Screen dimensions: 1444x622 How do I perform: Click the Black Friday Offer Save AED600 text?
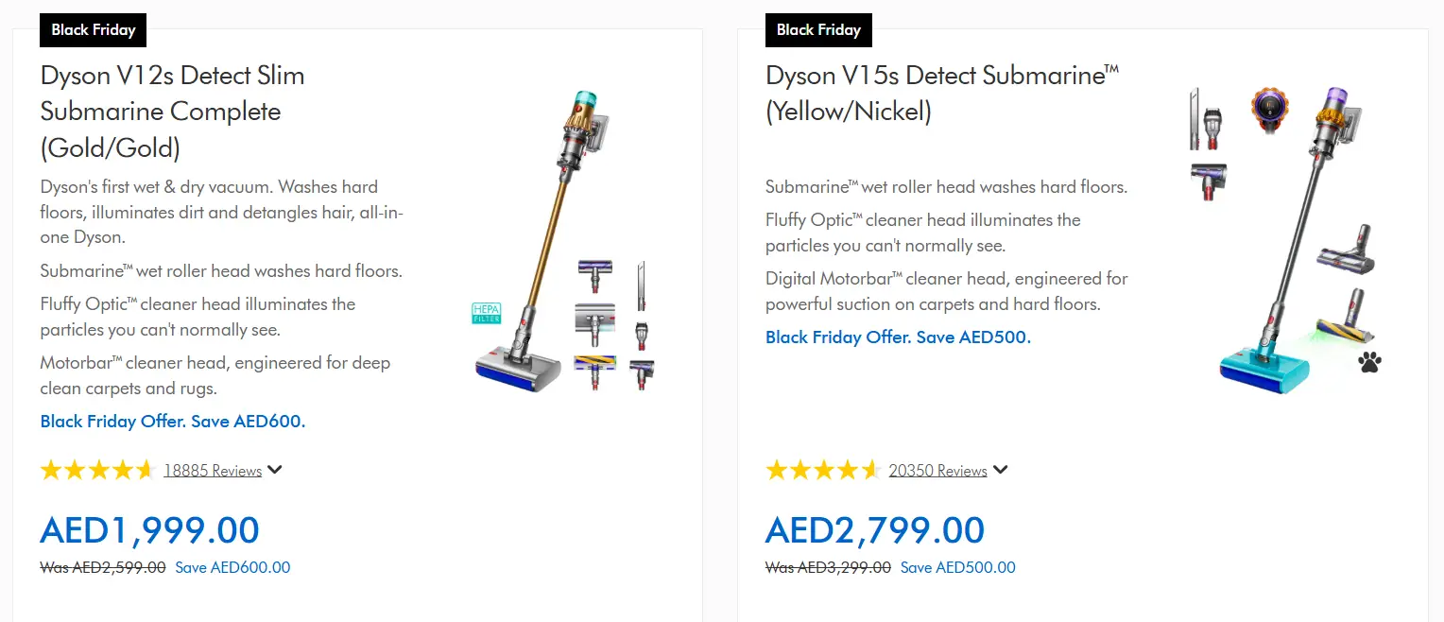(173, 421)
